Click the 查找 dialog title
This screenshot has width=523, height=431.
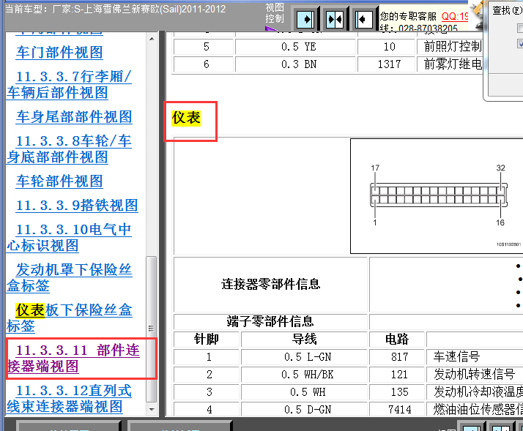pyautogui.click(x=507, y=10)
